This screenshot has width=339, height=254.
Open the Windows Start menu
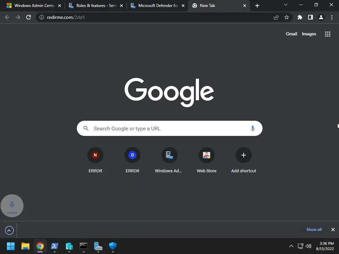coord(11,246)
